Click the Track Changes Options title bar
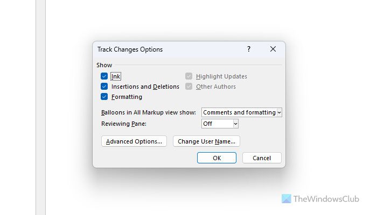 tap(162, 49)
